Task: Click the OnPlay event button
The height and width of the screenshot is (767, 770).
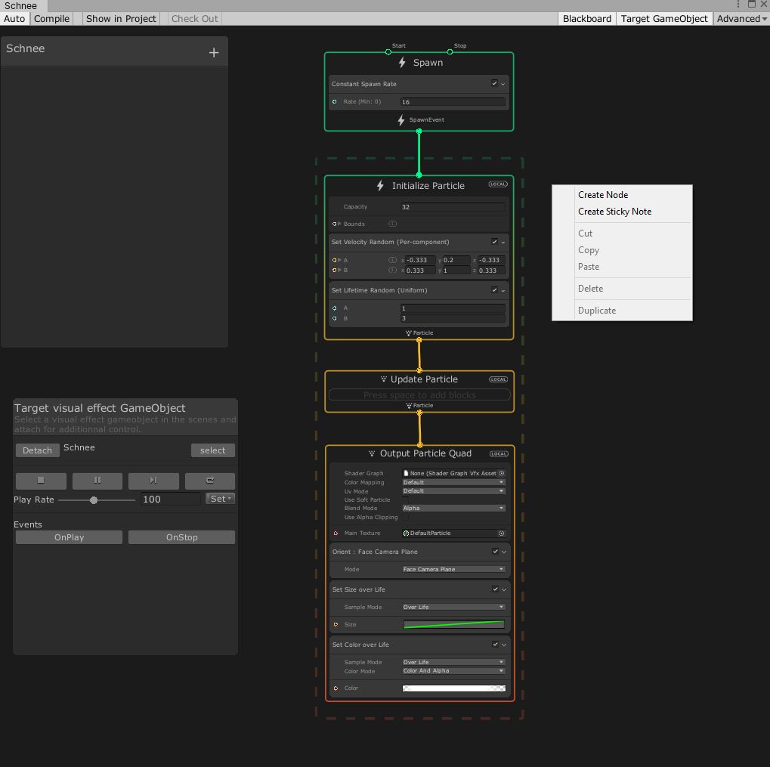Action: (x=68, y=537)
